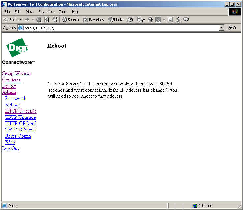Open the Favorites toolbar button
243x210 pixels.
tap(94, 20)
